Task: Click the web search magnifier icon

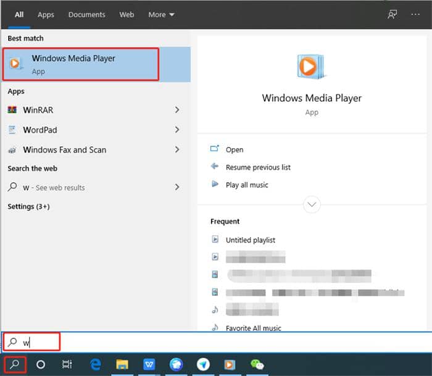Action: point(12,187)
